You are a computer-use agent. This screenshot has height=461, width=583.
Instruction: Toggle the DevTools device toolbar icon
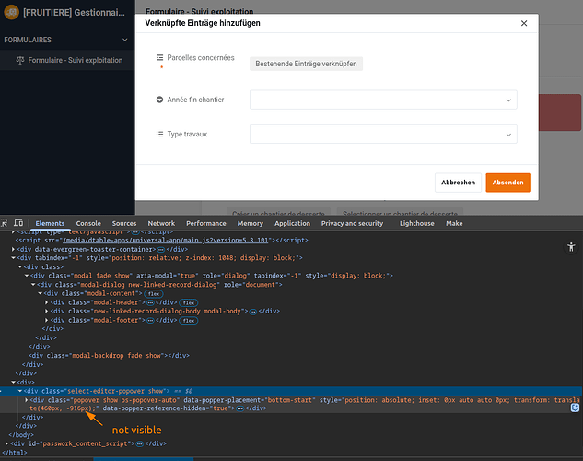19,223
